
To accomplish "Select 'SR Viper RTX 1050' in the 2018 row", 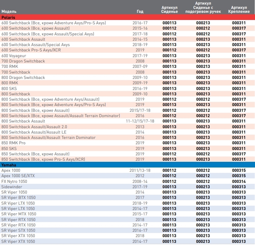I will coord(18,220).
